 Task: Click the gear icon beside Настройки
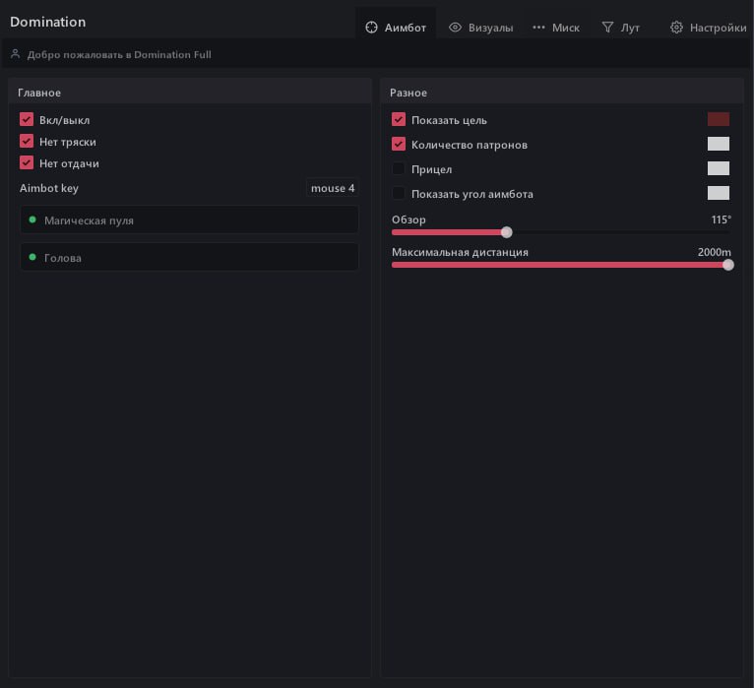(676, 28)
